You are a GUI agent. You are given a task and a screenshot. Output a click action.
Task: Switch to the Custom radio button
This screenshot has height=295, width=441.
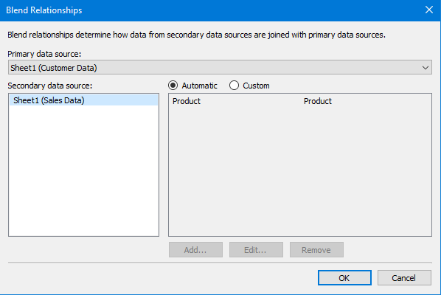point(234,86)
